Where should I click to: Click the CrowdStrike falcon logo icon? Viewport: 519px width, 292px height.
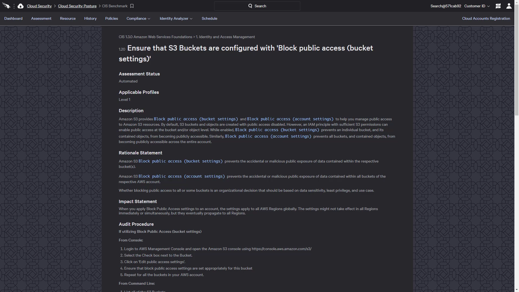tap(6, 6)
